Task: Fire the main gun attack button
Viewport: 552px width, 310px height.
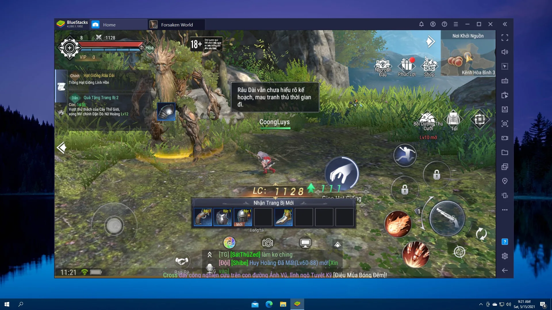Action: click(447, 218)
